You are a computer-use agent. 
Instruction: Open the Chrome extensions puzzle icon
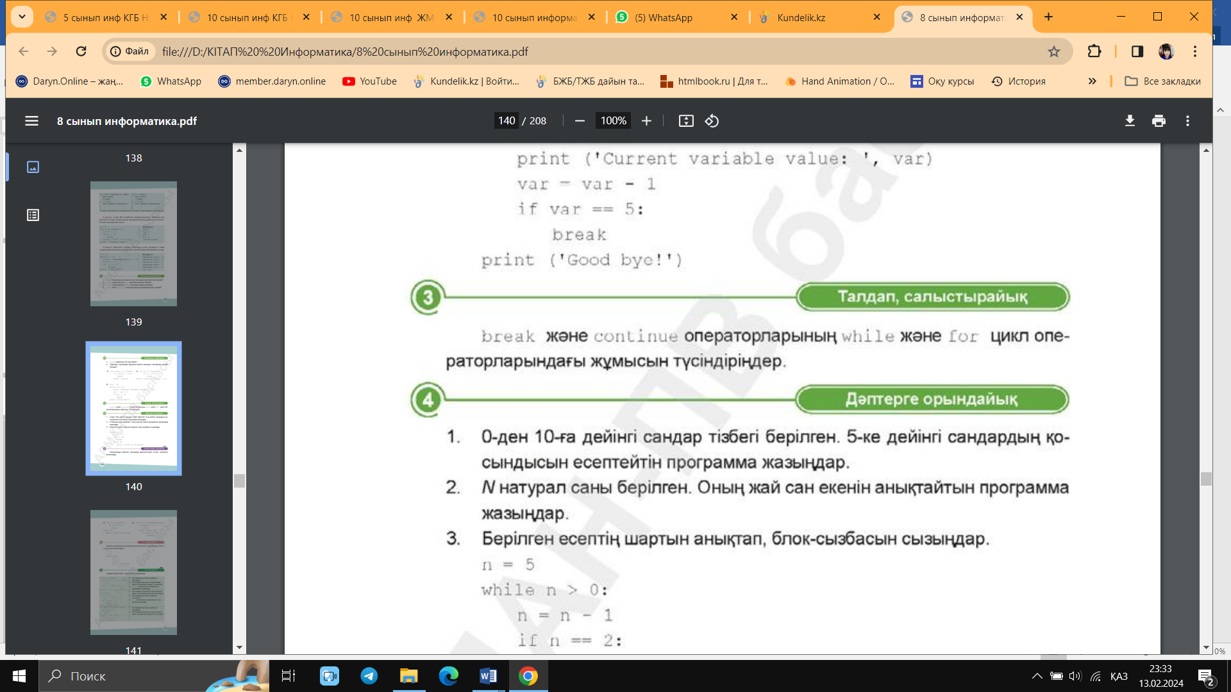(1094, 51)
